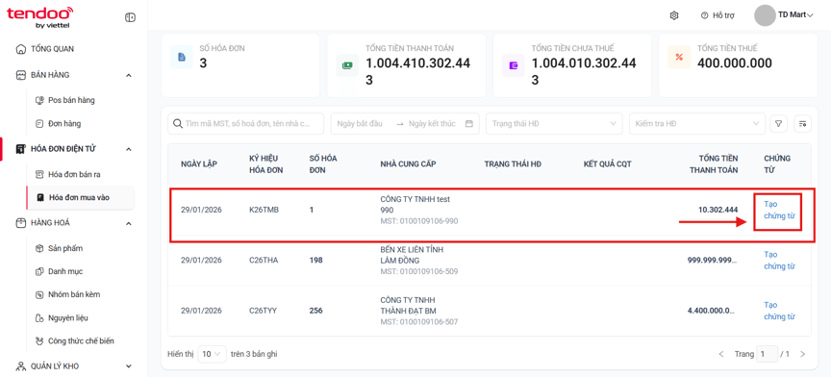831x377 pixels.
Task: Click supplier BẾN XE LIÊN TỈNH LÂM ĐỒNG
Action: pos(412,255)
